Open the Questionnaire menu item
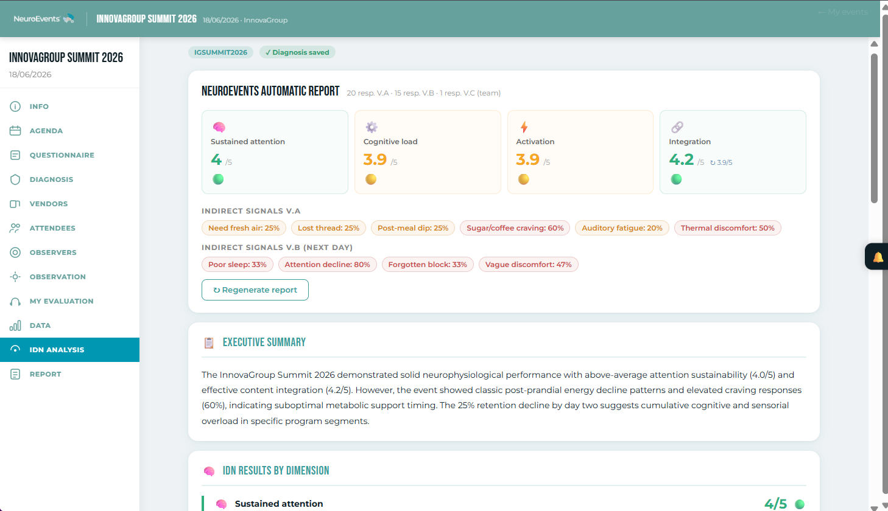The image size is (888, 511). (x=69, y=155)
